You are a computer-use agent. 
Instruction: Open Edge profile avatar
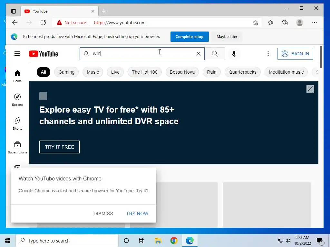(299, 23)
